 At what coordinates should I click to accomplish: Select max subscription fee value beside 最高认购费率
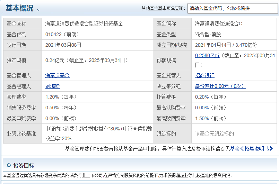point(211,108)
